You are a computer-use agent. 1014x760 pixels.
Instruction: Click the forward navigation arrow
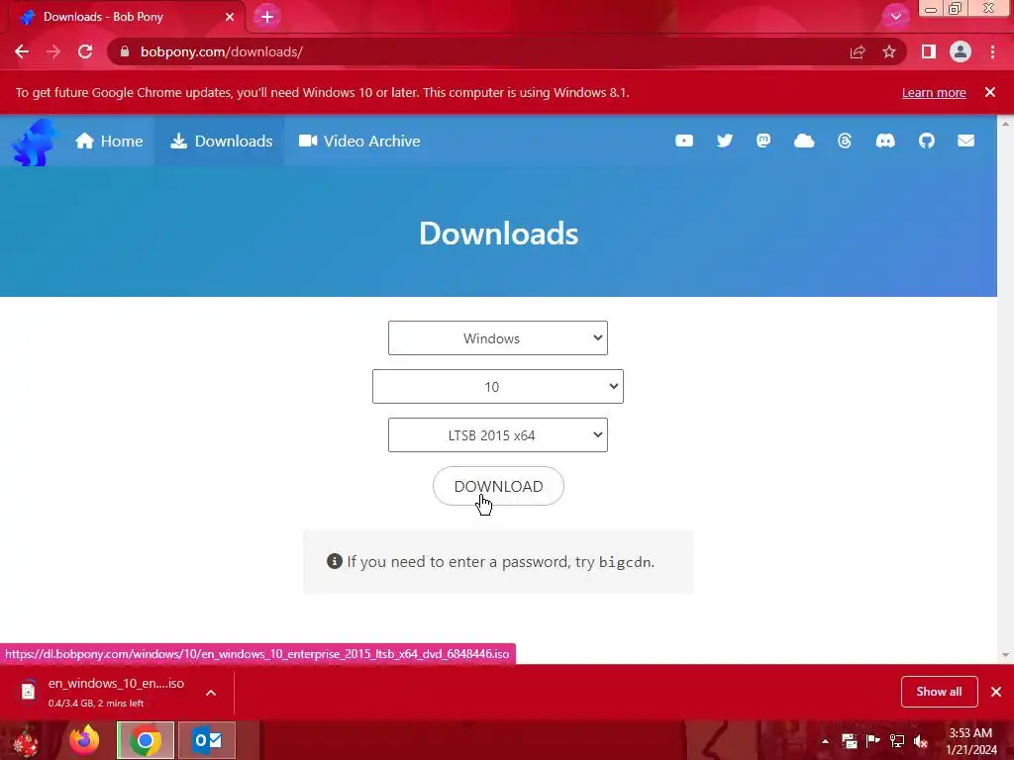pos(53,51)
